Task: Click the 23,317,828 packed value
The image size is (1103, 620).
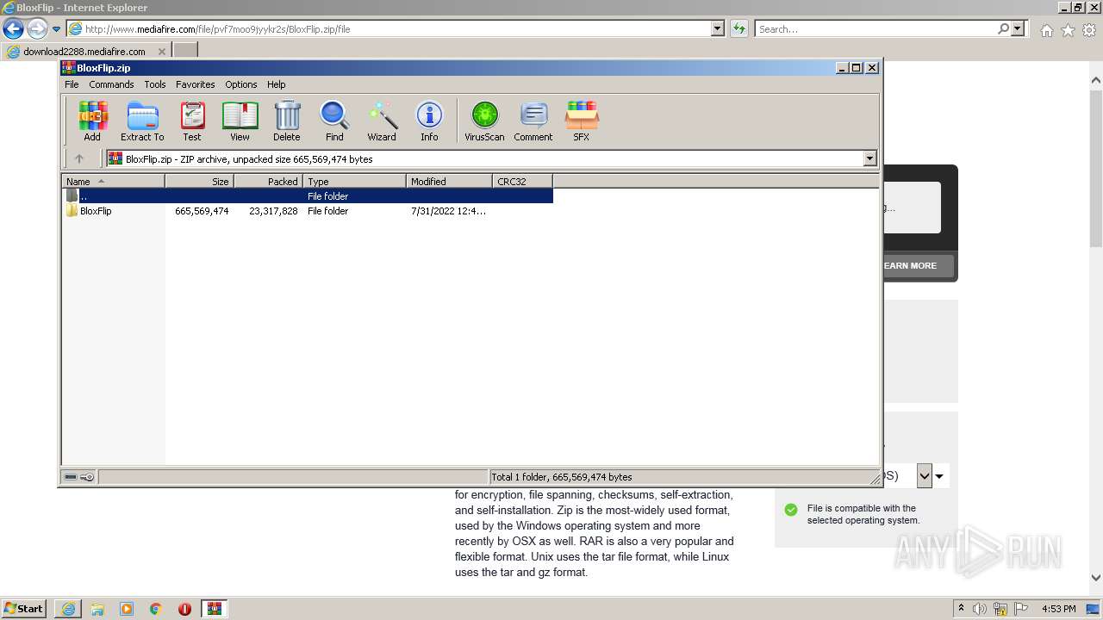Action: coord(273,211)
